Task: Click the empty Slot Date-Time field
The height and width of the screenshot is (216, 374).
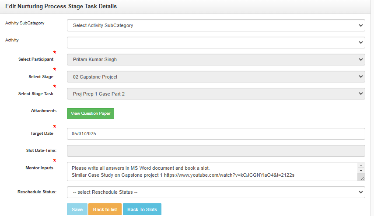Action: pos(216,151)
